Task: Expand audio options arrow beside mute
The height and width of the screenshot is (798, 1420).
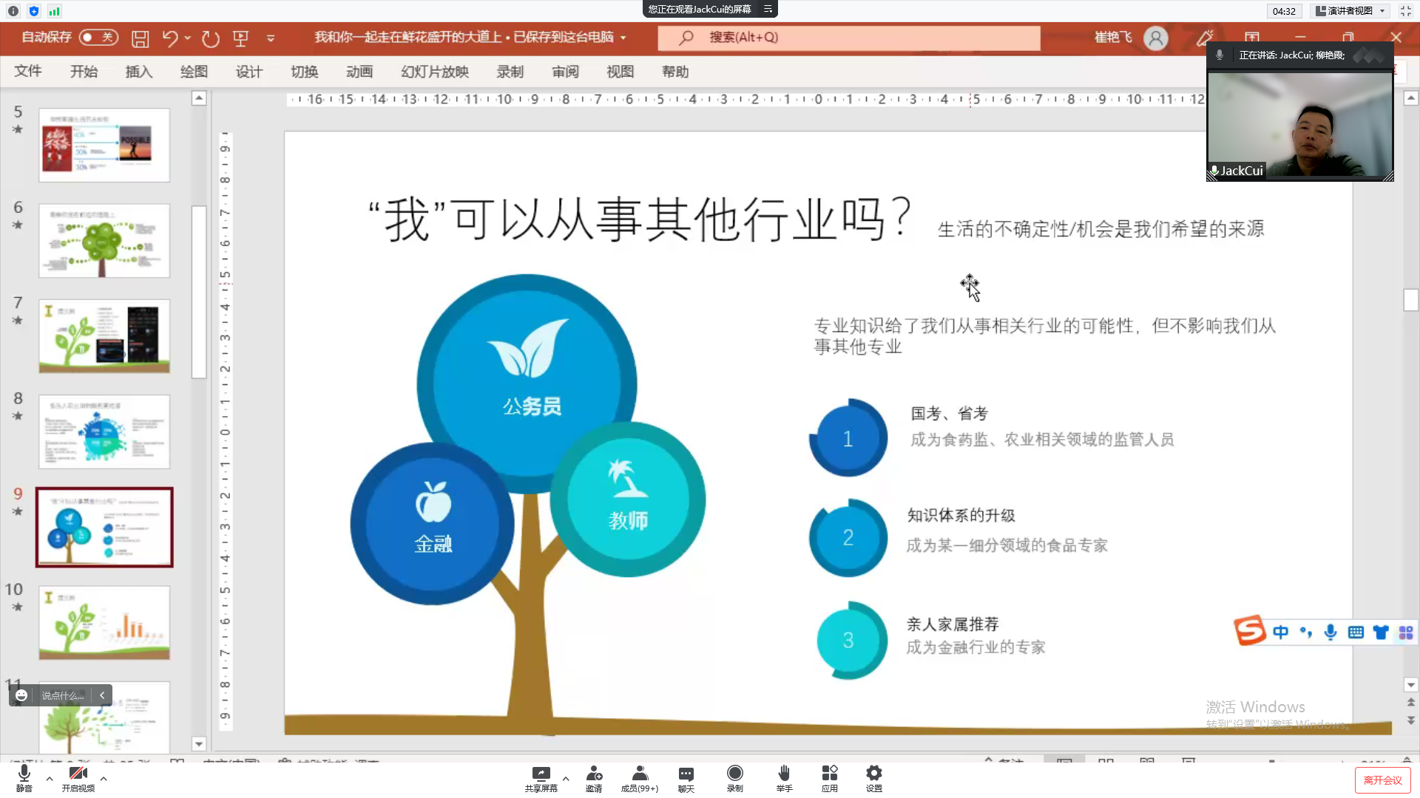Action: click(x=50, y=778)
